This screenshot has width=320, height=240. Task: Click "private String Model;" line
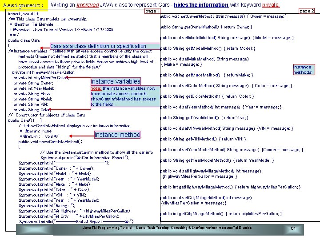pos(32,99)
